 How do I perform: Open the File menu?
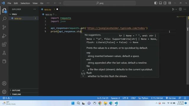point(9,3)
